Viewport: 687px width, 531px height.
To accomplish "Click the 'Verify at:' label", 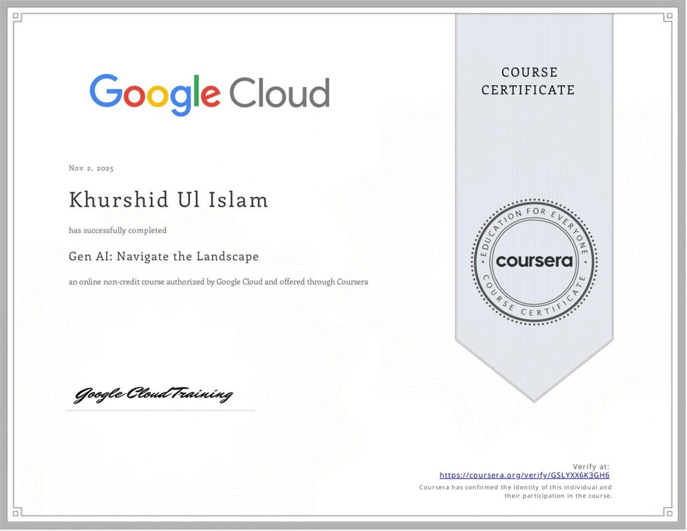I will pyautogui.click(x=591, y=466).
